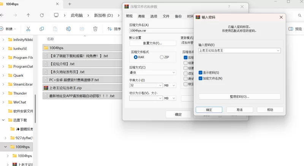The height and width of the screenshot is (166, 304).
Task: Collapse the 1004hps tree folder
Action: 5,147
